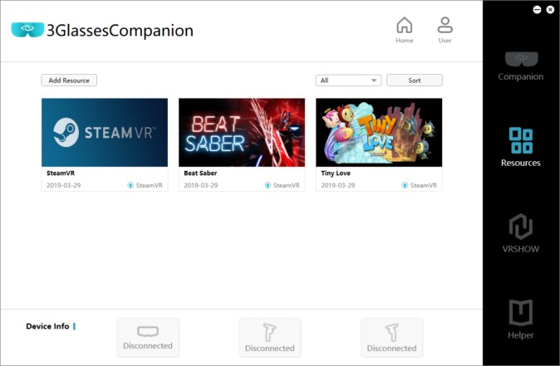Minimize the 3GlassesCompanion window
The width and height of the screenshot is (560, 366).
(x=537, y=10)
